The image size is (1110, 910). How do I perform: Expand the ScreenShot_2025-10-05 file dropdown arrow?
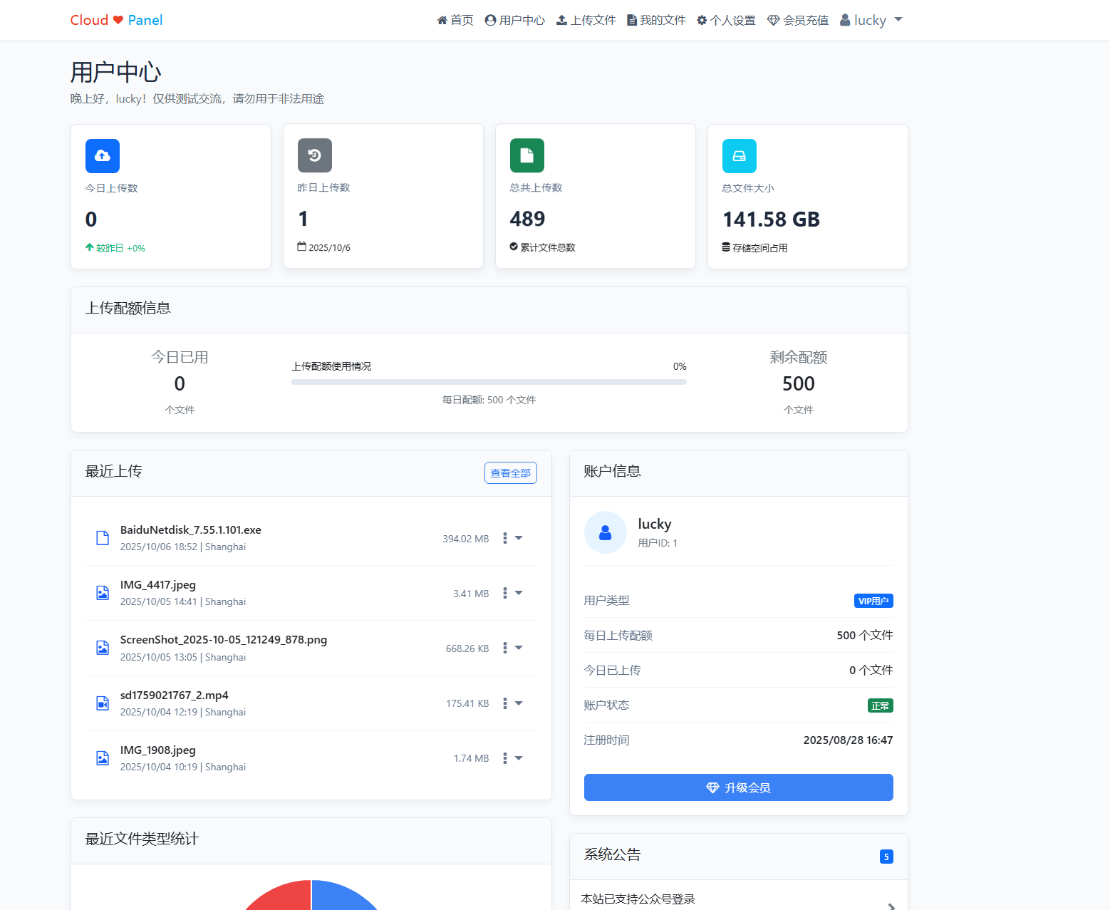(x=518, y=648)
